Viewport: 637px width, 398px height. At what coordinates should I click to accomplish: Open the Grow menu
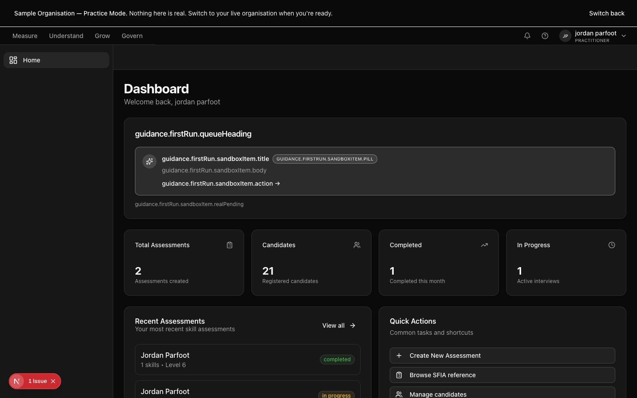pyautogui.click(x=102, y=36)
